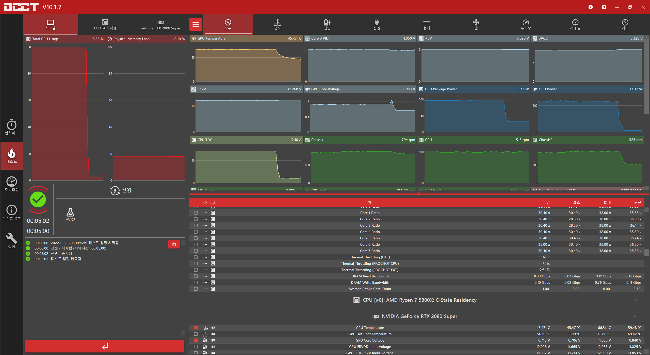Select the Fan sensors tab
The width and height of the screenshot is (650, 355).
click(476, 24)
